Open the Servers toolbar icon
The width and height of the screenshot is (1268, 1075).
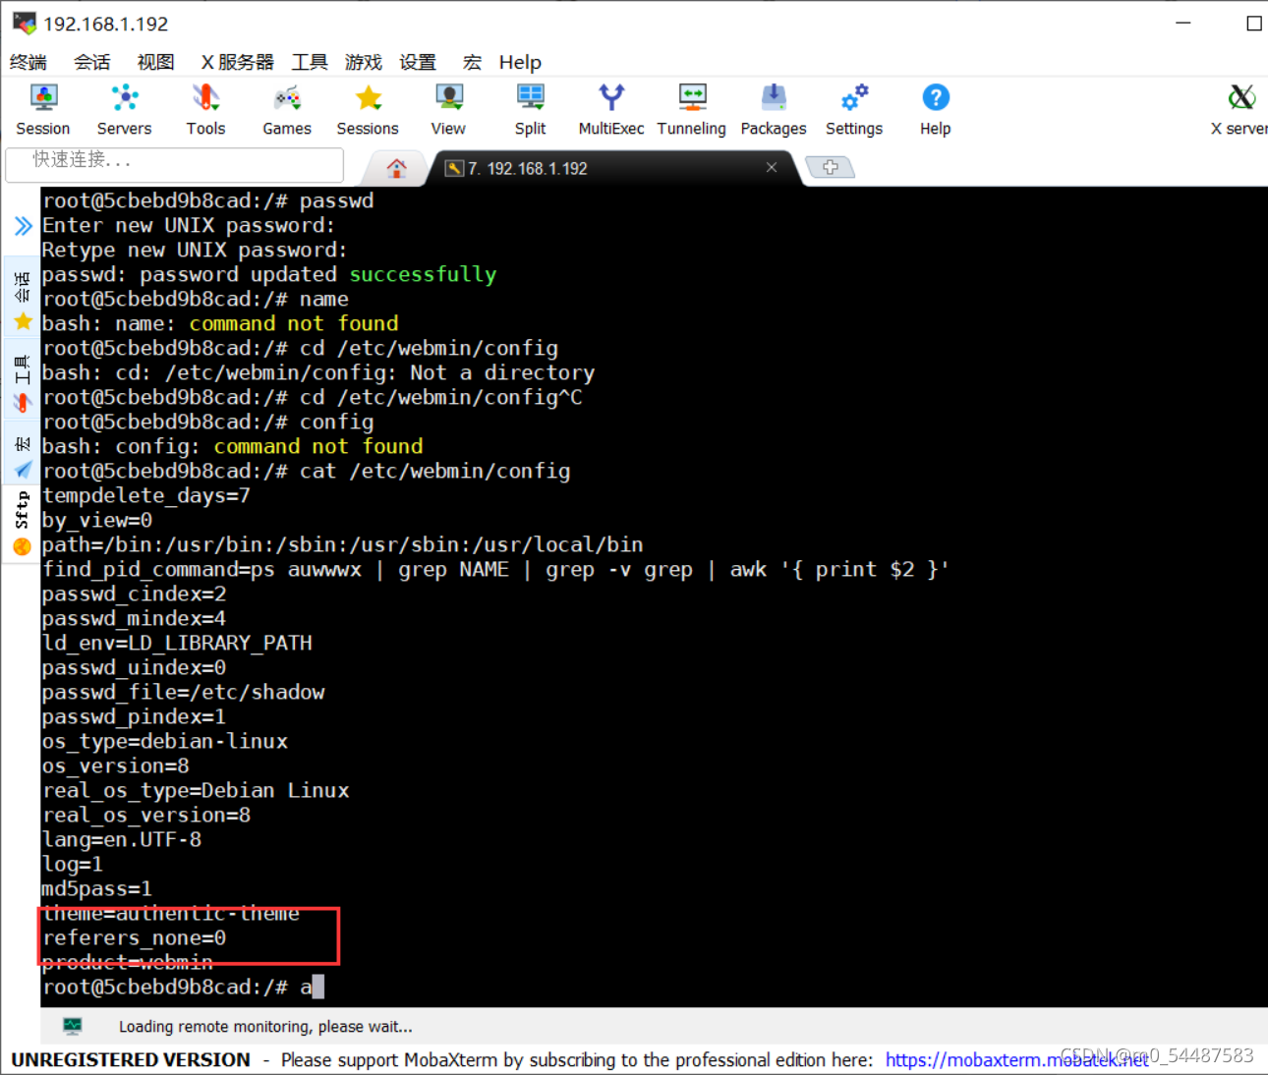[124, 109]
